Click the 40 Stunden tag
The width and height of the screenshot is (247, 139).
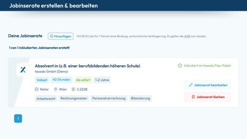(61, 80)
